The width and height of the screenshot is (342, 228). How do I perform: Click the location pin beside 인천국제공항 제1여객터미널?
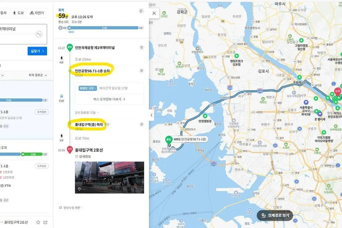coord(142,47)
